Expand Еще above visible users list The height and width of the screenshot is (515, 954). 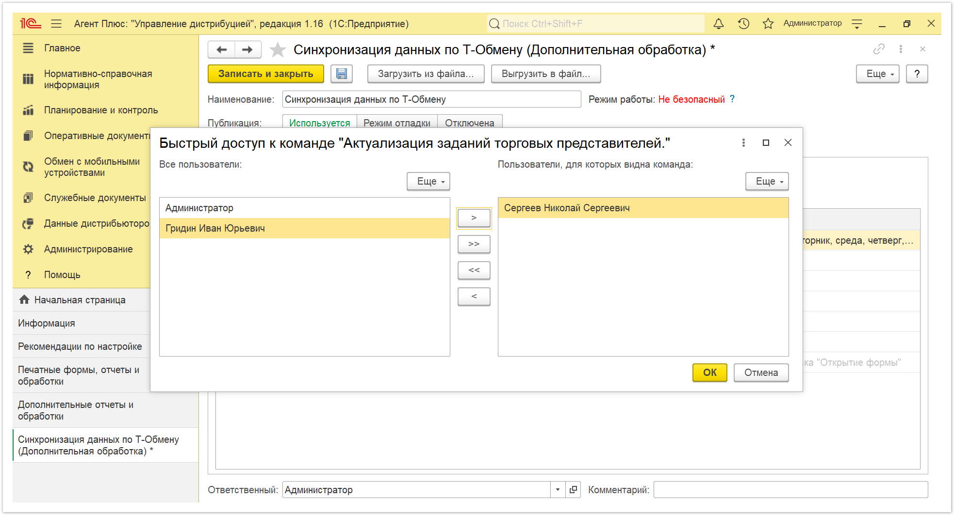[767, 181]
